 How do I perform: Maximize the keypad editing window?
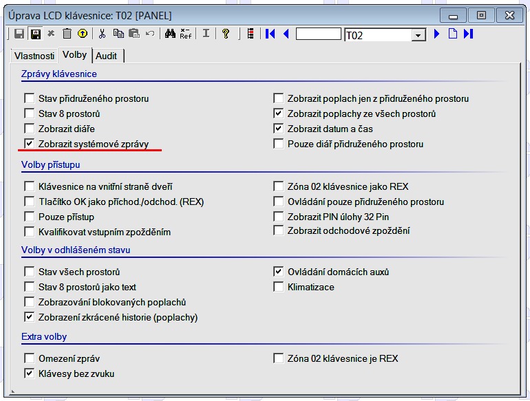click(482, 14)
